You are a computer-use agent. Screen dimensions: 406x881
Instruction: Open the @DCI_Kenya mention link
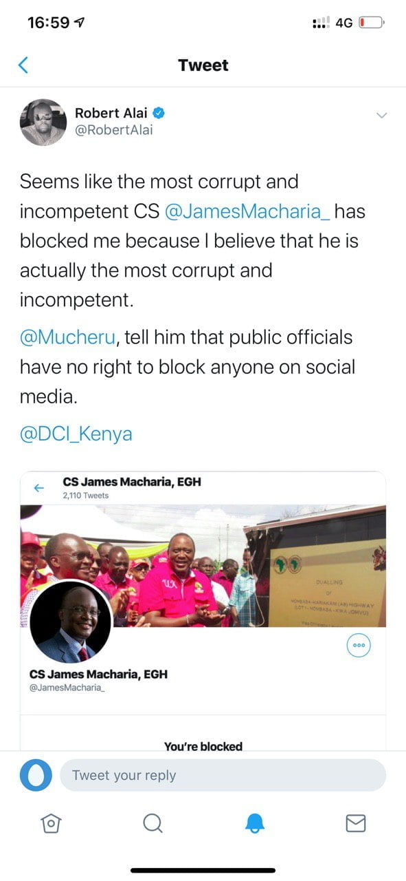tap(76, 435)
